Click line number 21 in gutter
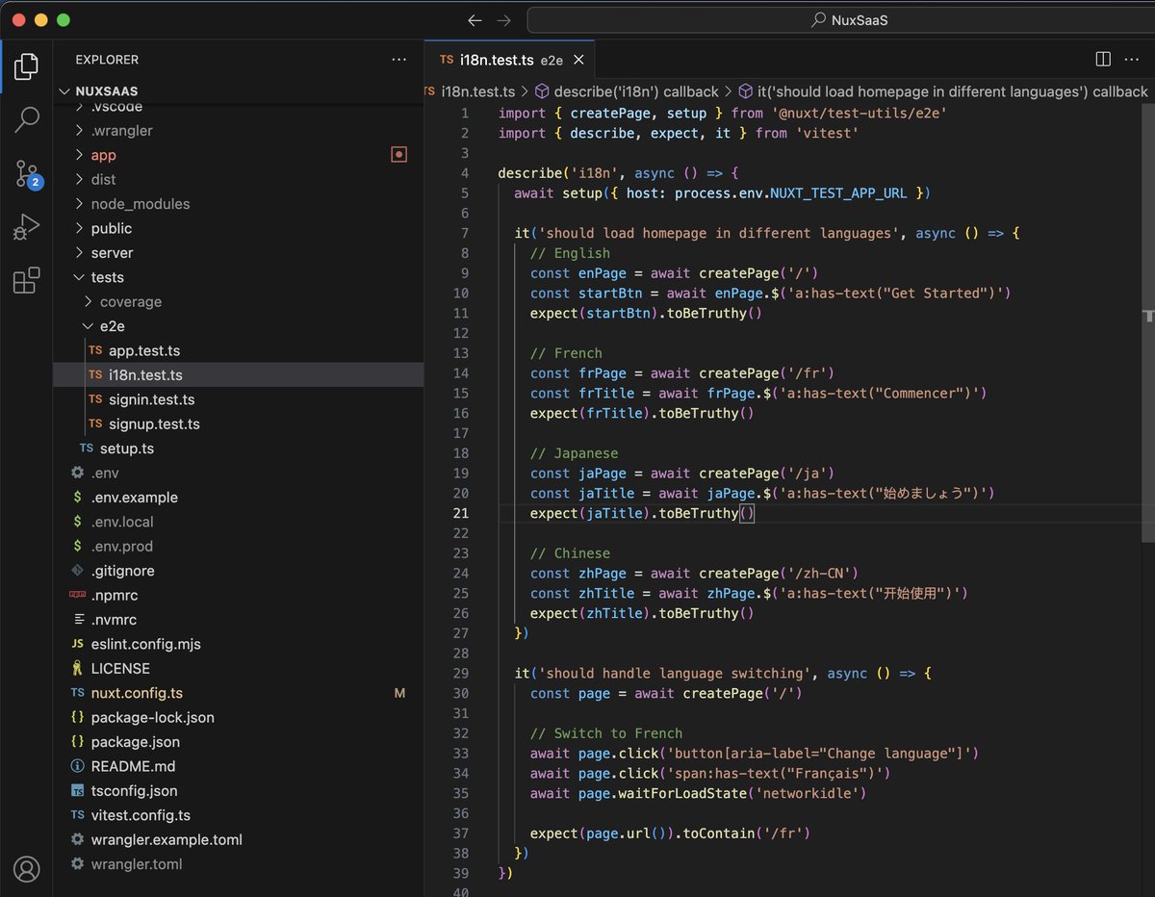This screenshot has height=897, width=1155. pos(460,513)
